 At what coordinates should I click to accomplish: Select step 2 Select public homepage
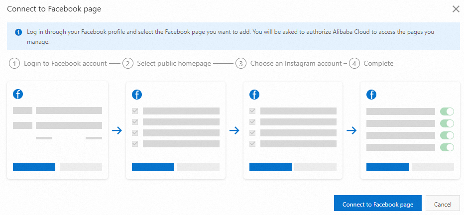click(x=167, y=64)
